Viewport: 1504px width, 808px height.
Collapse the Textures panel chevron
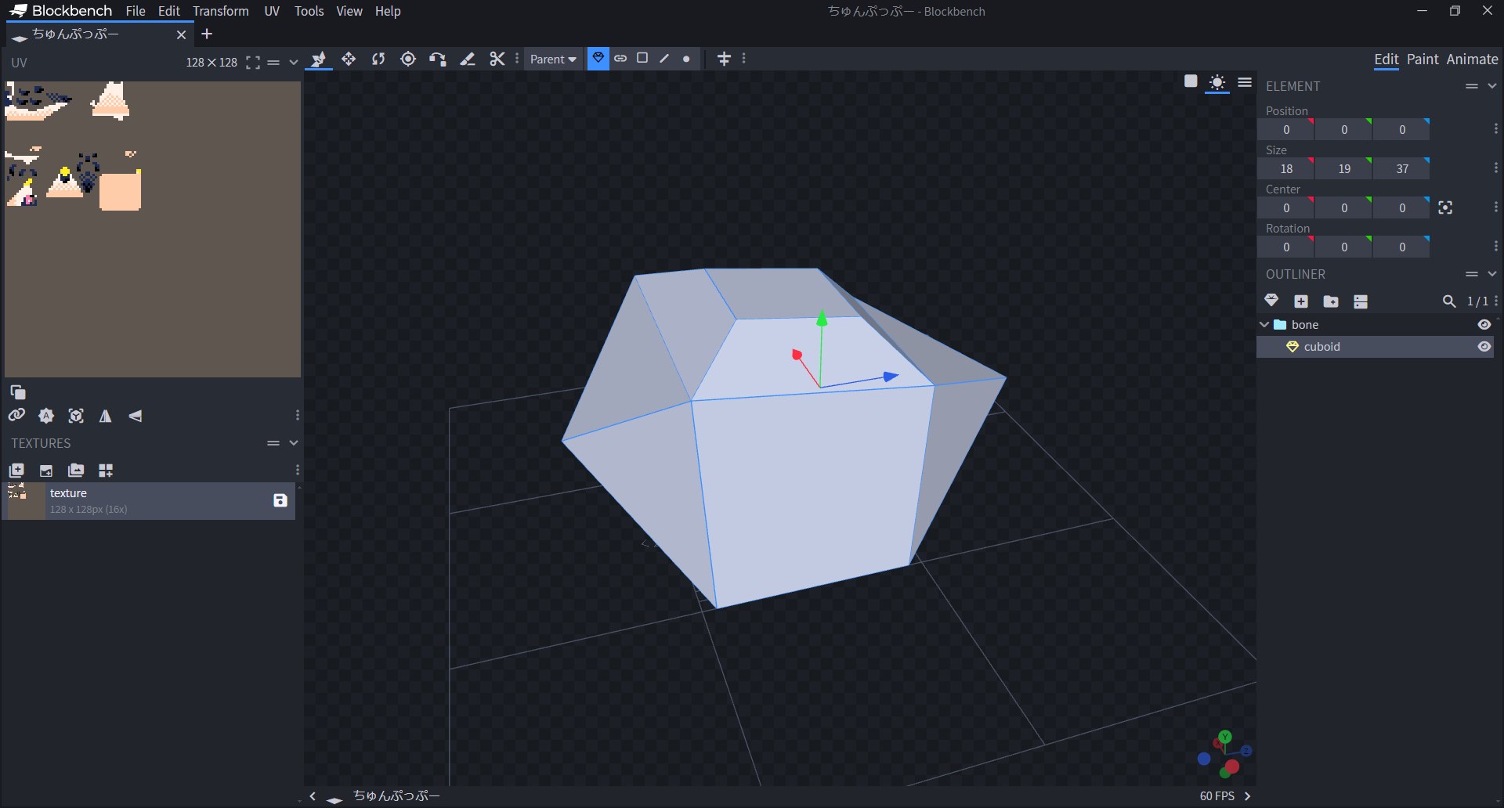(x=294, y=443)
